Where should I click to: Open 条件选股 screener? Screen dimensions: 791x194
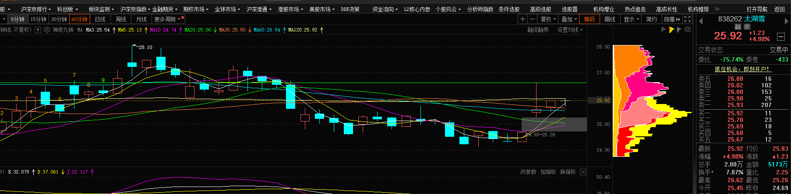[x=509, y=9]
